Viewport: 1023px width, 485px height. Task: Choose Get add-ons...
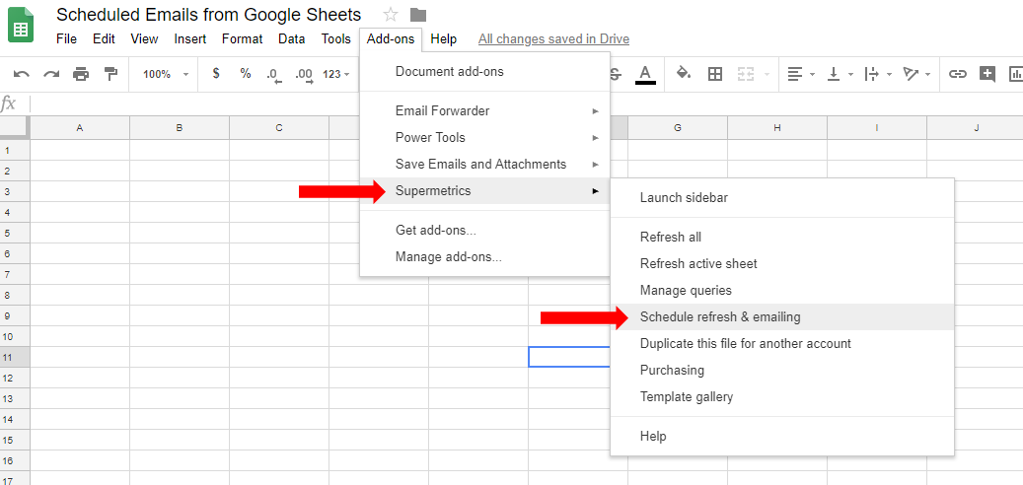[484, 230]
